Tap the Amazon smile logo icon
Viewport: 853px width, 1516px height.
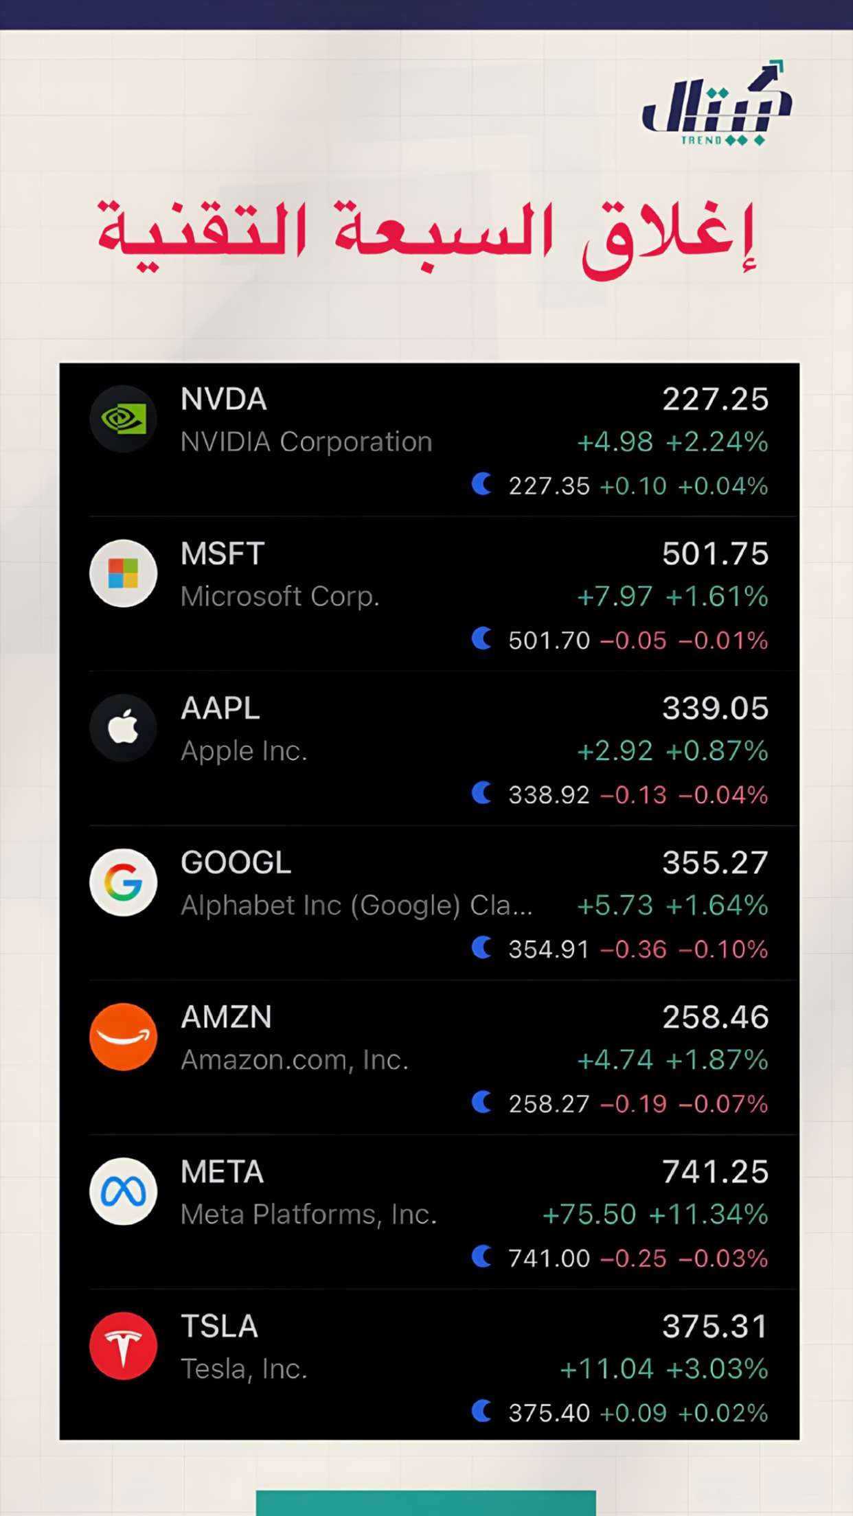click(x=124, y=1037)
